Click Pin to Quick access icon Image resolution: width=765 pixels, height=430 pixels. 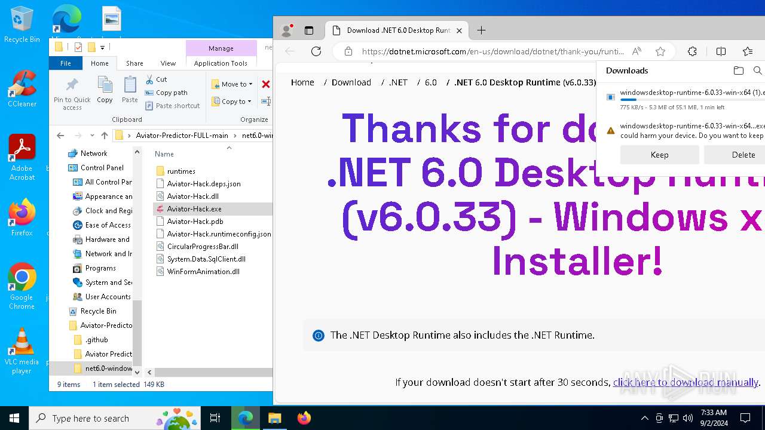click(x=72, y=85)
